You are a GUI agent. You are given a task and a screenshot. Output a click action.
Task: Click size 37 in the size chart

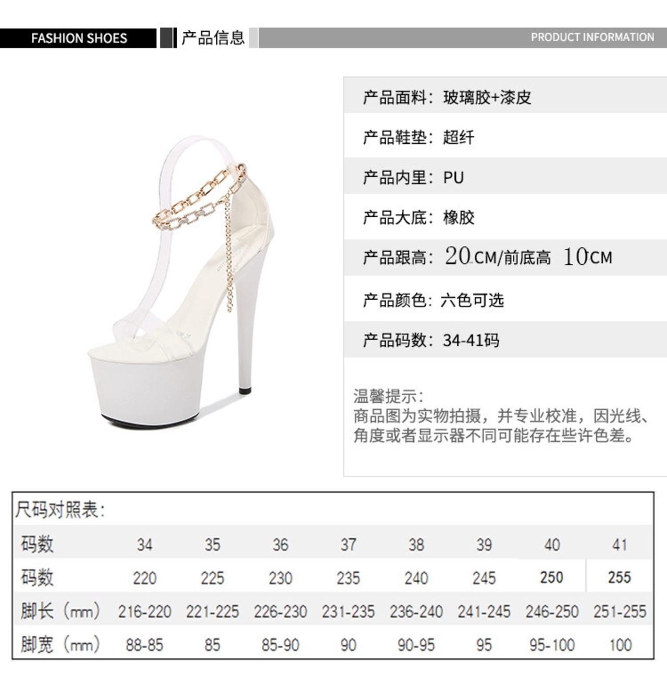click(348, 545)
